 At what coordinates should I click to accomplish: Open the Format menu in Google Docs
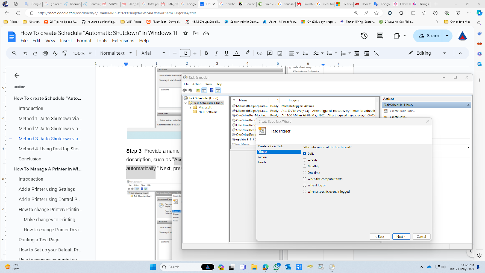[84, 41]
